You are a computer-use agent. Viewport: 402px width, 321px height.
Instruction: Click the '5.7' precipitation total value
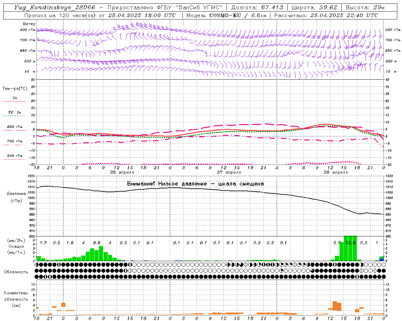[337, 243]
